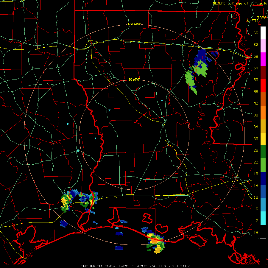268x268 pixels.
Task: Click the black TH swatch in legend
Action: tap(263, 232)
